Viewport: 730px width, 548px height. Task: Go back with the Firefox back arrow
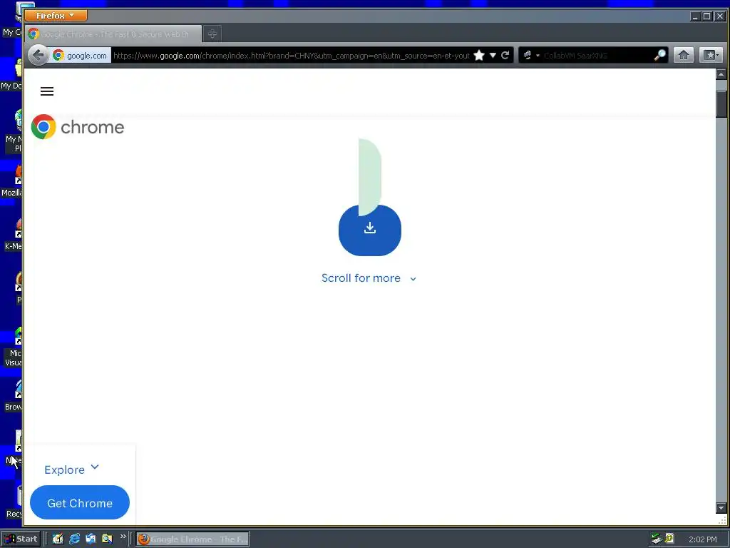[38, 56]
